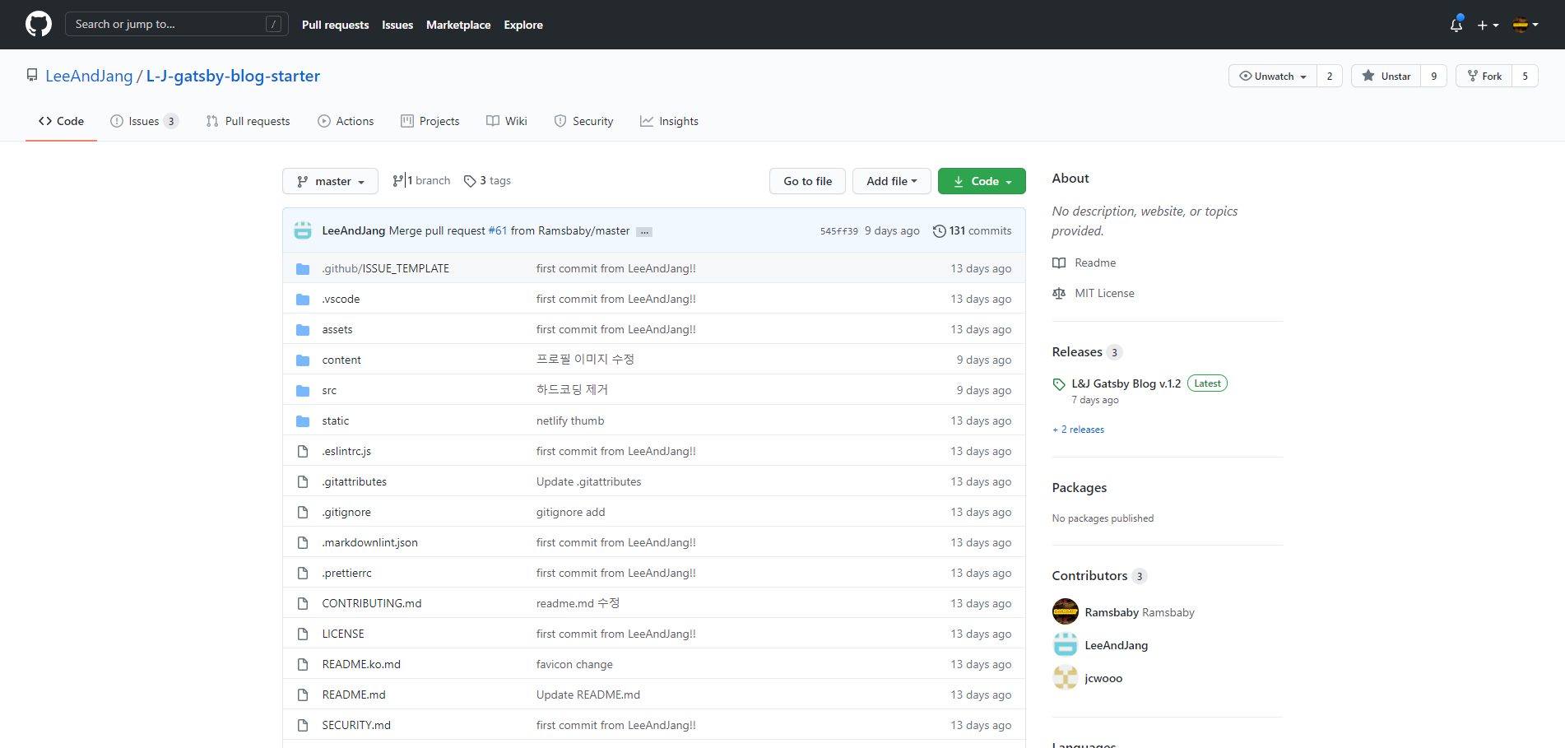Viewport: 1565px width, 748px height.
Task: Click the tags icon showing 3 tags
Action: [470, 181]
